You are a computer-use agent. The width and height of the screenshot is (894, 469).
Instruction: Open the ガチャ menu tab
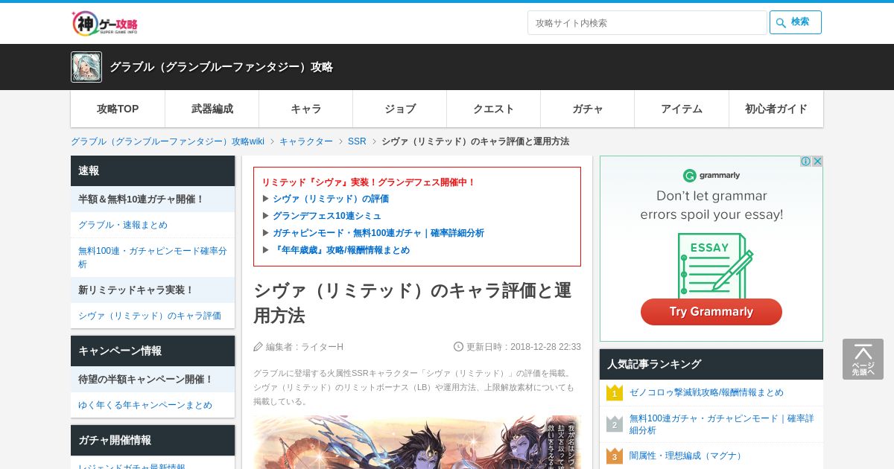[x=587, y=109]
